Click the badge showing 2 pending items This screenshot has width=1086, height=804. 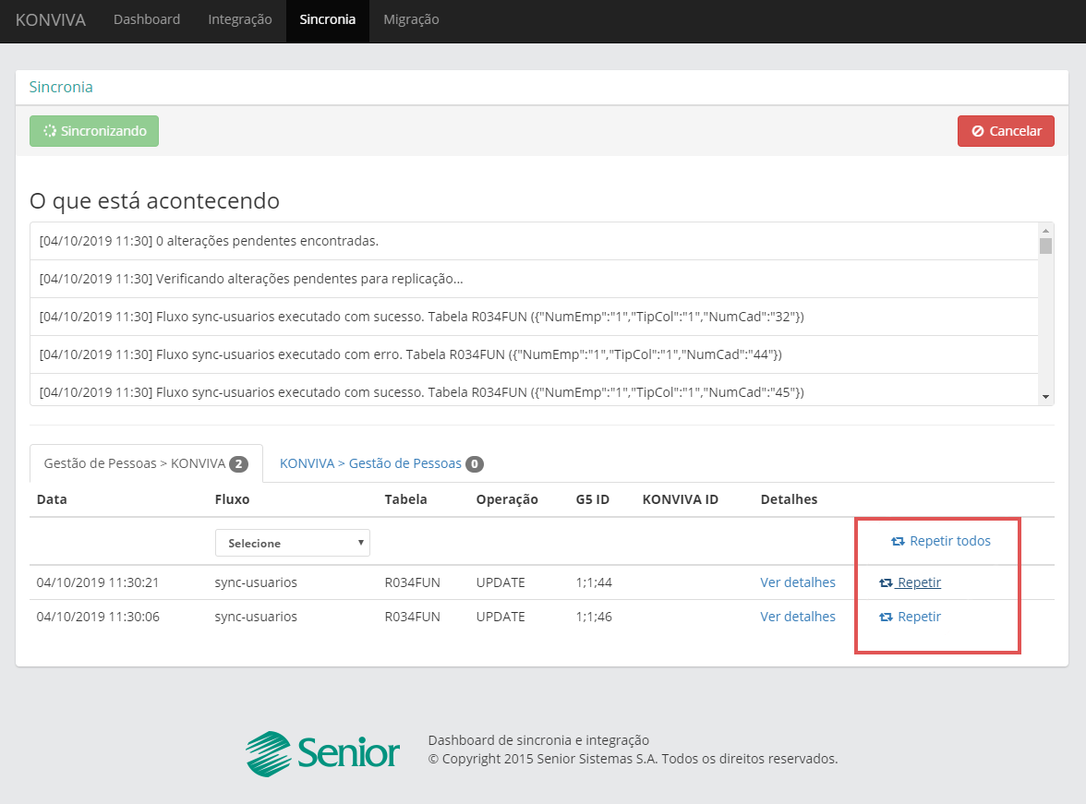[x=239, y=464]
